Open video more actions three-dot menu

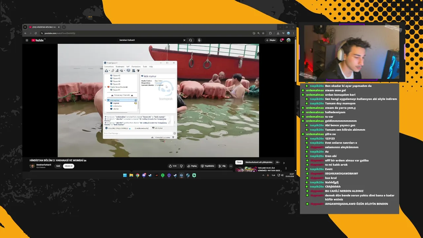point(231,166)
